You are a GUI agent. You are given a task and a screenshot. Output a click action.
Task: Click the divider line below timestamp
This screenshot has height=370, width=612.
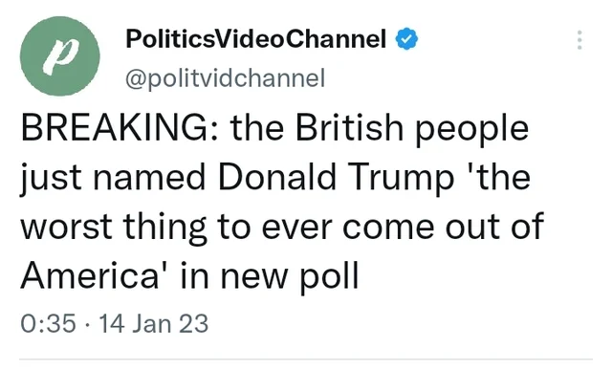pos(306,359)
